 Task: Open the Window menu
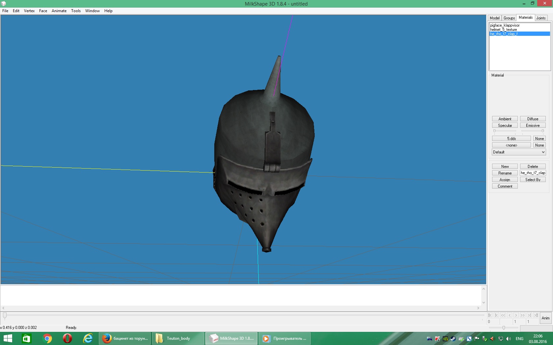click(92, 11)
